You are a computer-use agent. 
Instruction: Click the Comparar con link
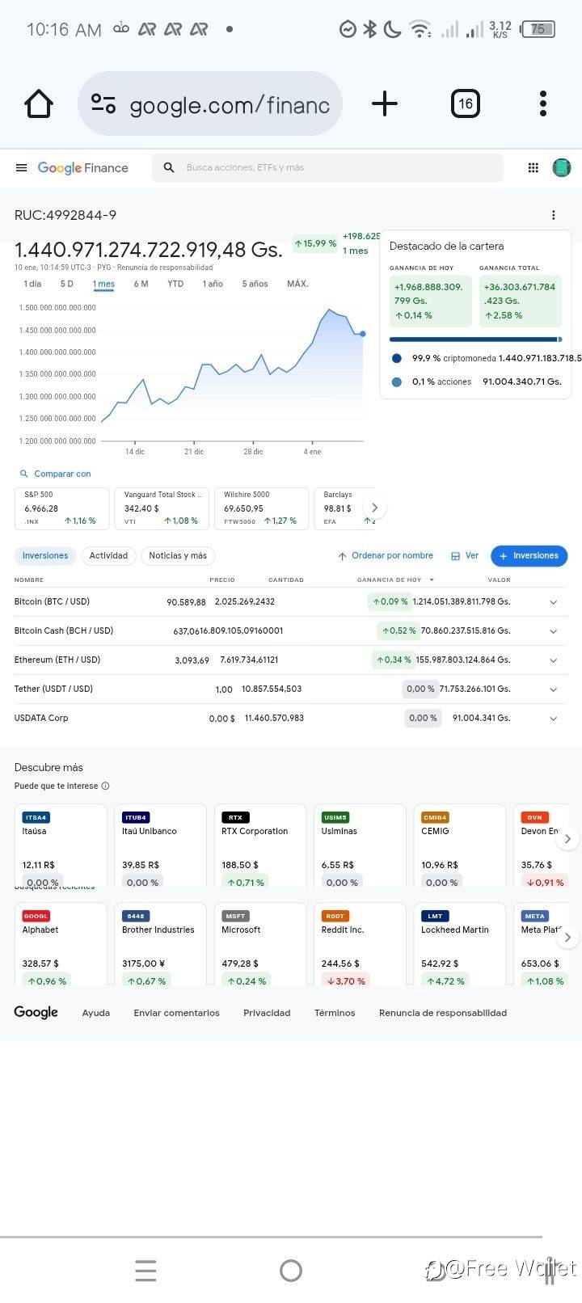pyautogui.click(x=55, y=474)
